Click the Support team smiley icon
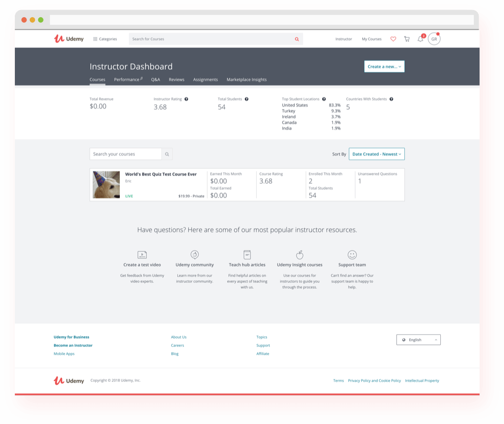504x424 pixels. point(352,255)
